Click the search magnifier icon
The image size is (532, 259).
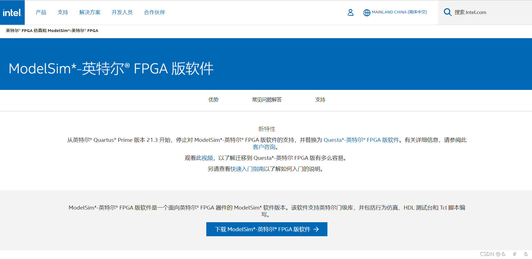tap(447, 12)
